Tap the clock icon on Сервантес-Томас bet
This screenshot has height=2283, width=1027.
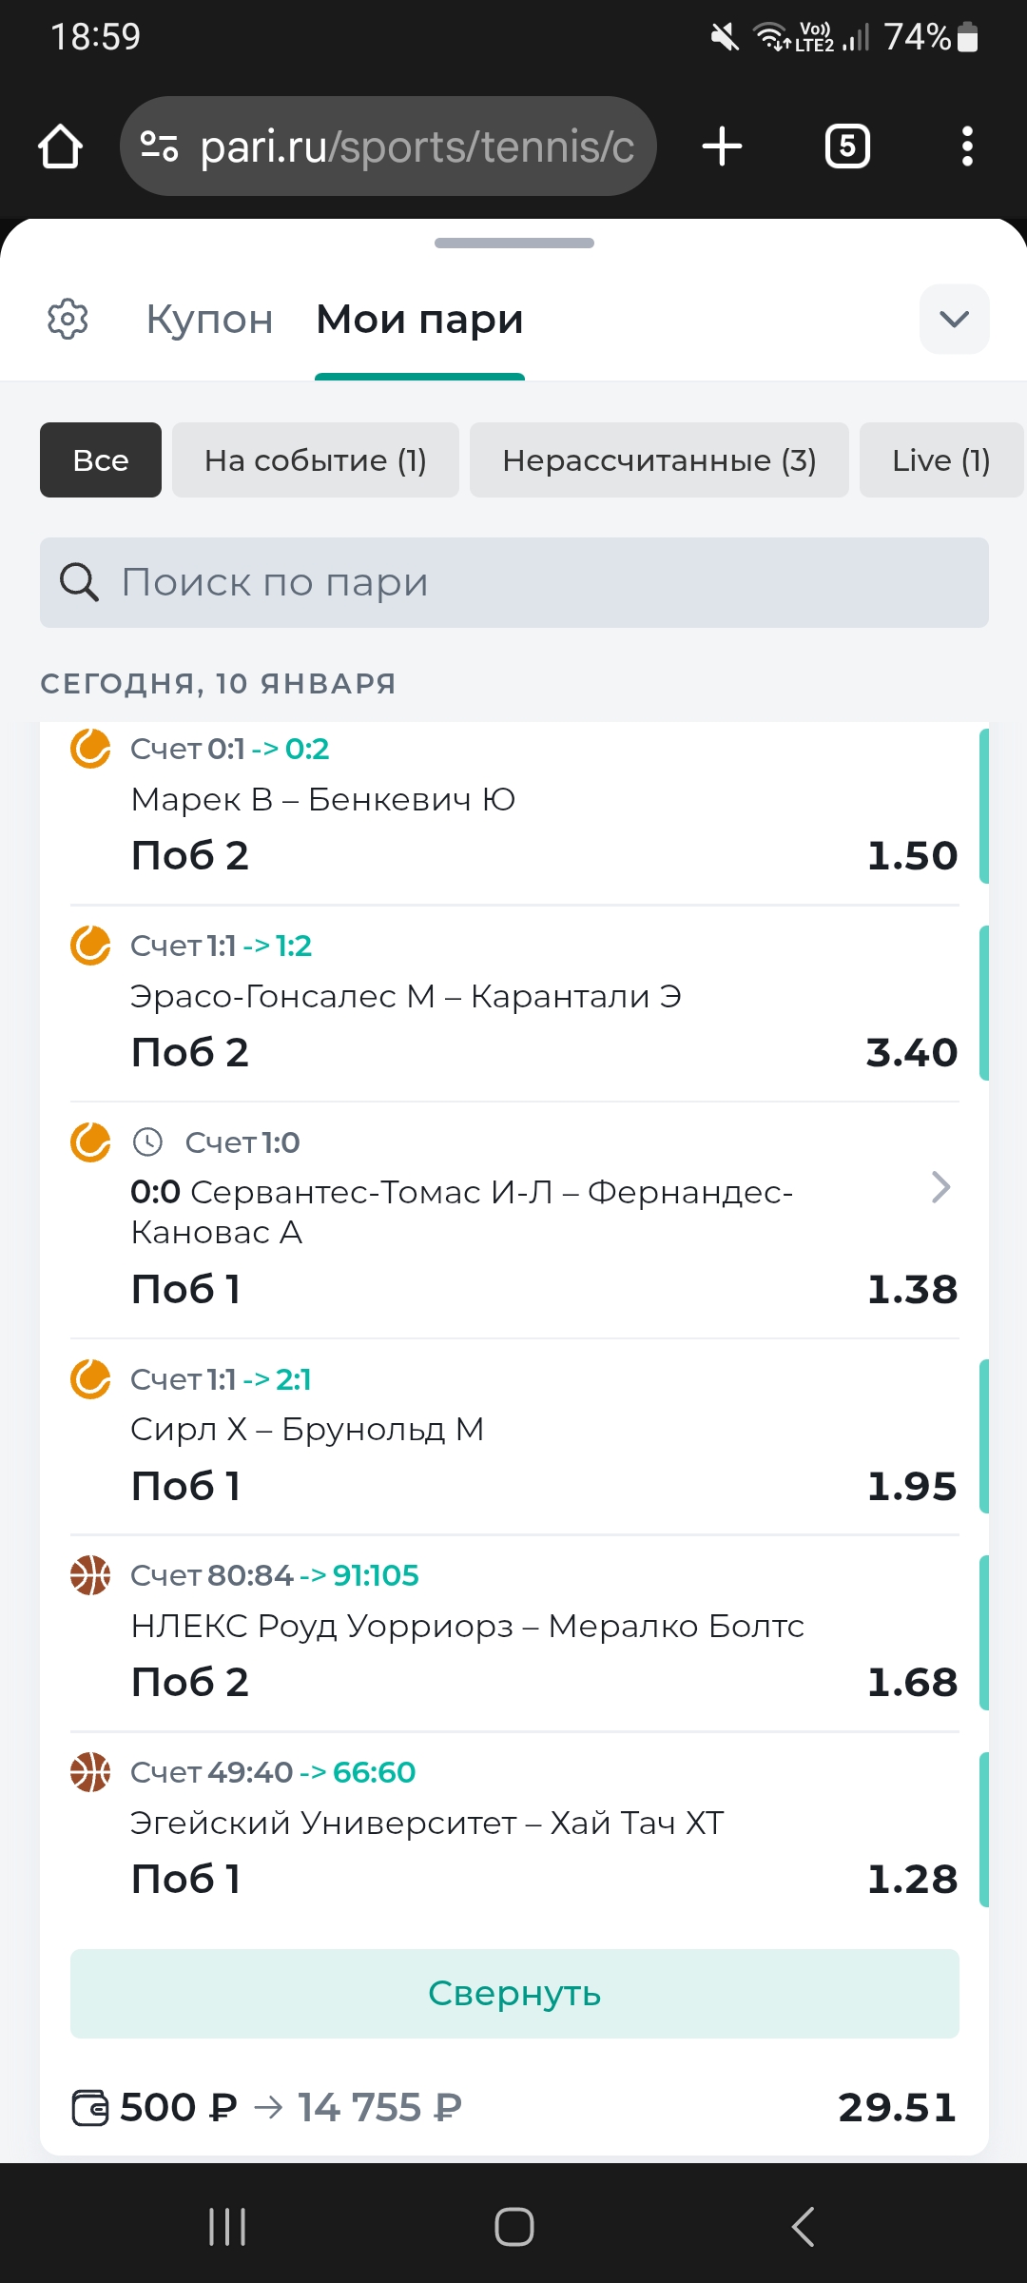click(x=147, y=1141)
